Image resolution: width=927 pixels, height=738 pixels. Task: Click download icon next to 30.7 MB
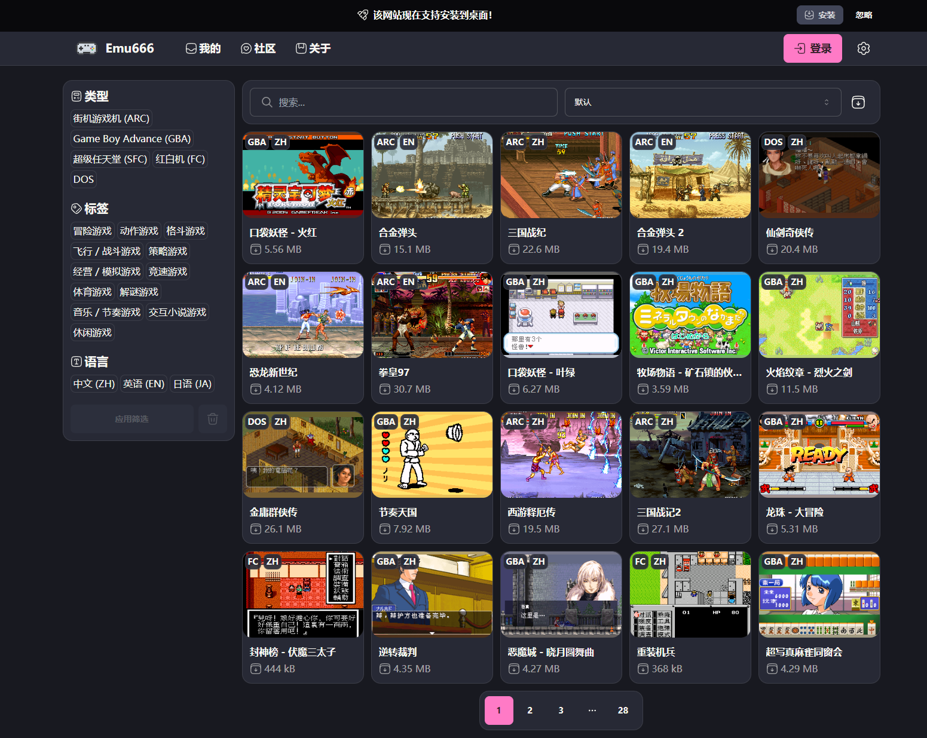pyautogui.click(x=384, y=390)
